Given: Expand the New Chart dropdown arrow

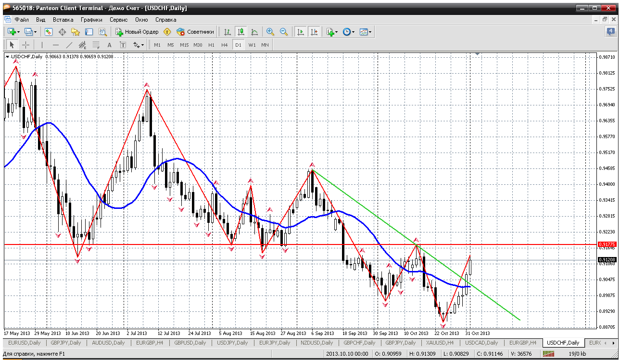Looking at the screenshot, I should tap(19, 32).
